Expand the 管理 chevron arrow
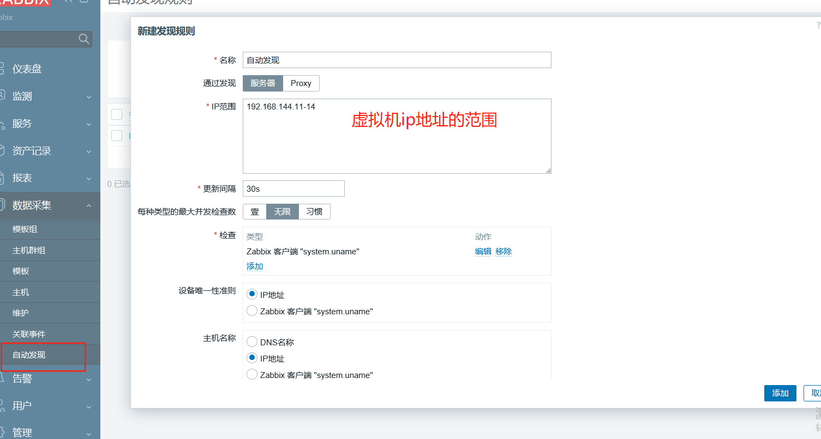This screenshot has width=821, height=439. coord(89,434)
